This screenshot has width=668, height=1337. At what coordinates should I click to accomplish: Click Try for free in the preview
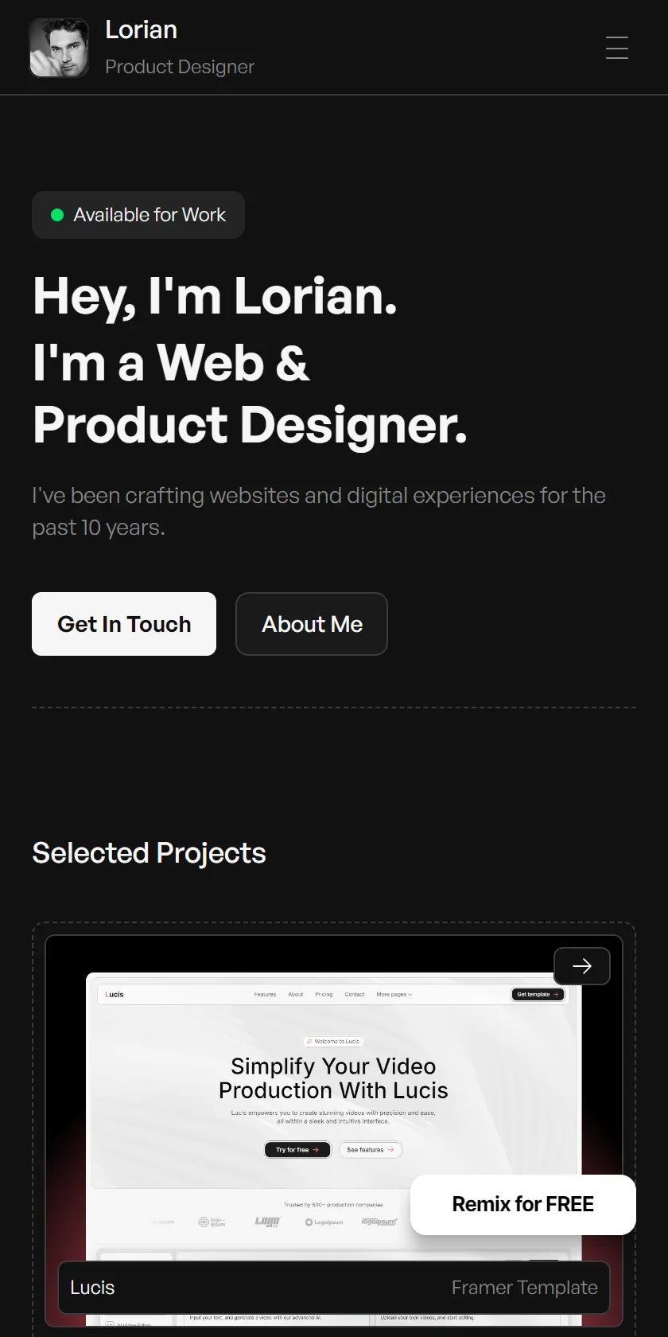(x=297, y=1150)
